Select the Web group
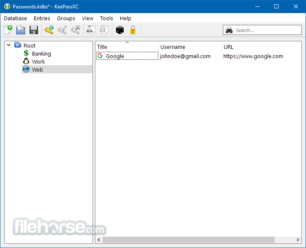 pos(37,69)
